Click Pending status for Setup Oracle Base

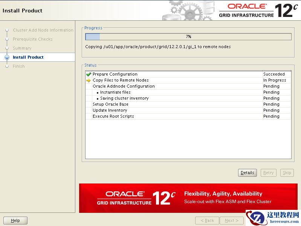click(x=277, y=104)
